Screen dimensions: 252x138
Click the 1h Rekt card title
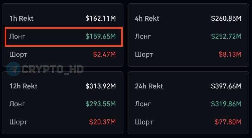coord(21,18)
